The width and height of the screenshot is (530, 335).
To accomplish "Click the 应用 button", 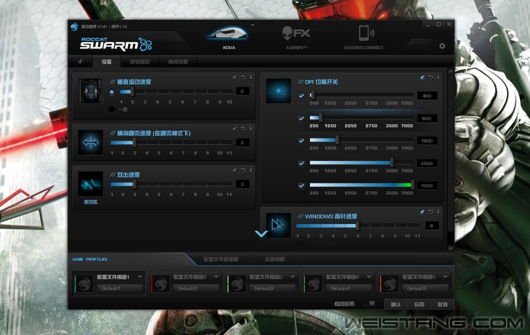I will [x=419, y=304].
